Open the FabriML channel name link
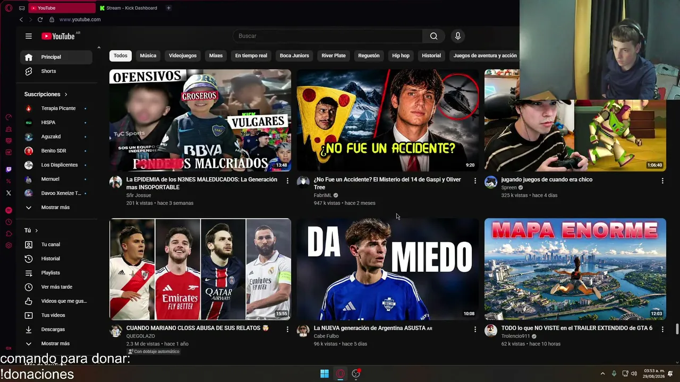The width and height of the screenshot is (680, 382). (x=322, y=195)
